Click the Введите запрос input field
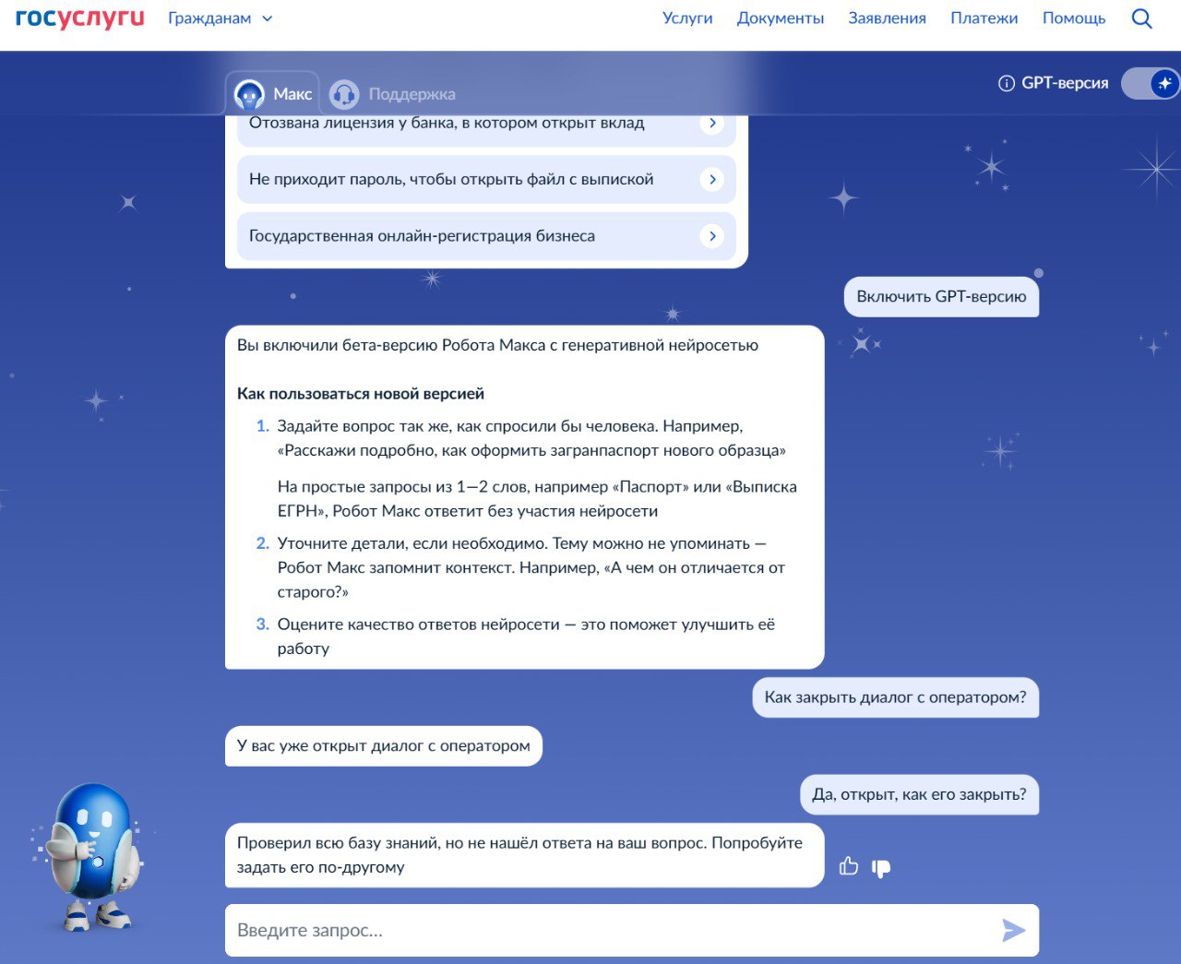This screenshot has height=964, width=1181. pos(632,930)
